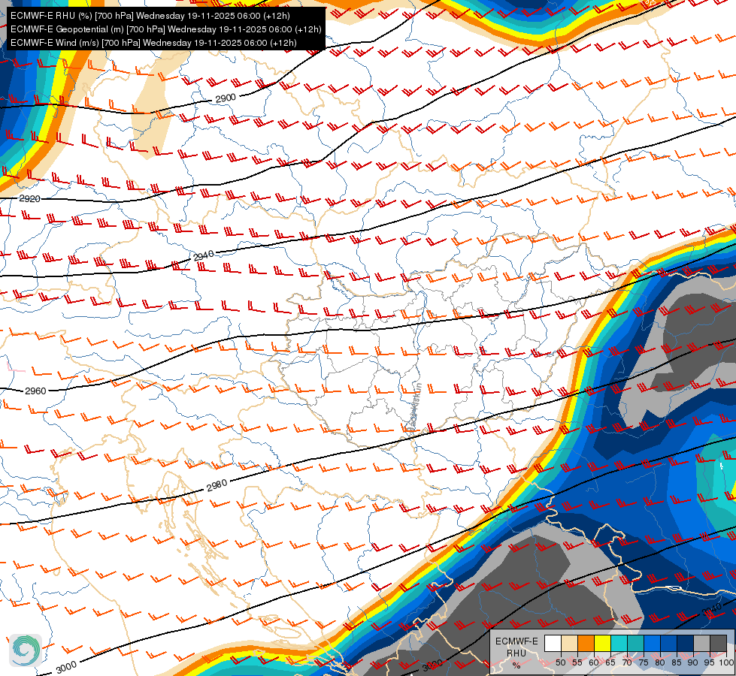
Task: Click the Geopotential (m) 700 hPa title line
Action: coord(165,29)
